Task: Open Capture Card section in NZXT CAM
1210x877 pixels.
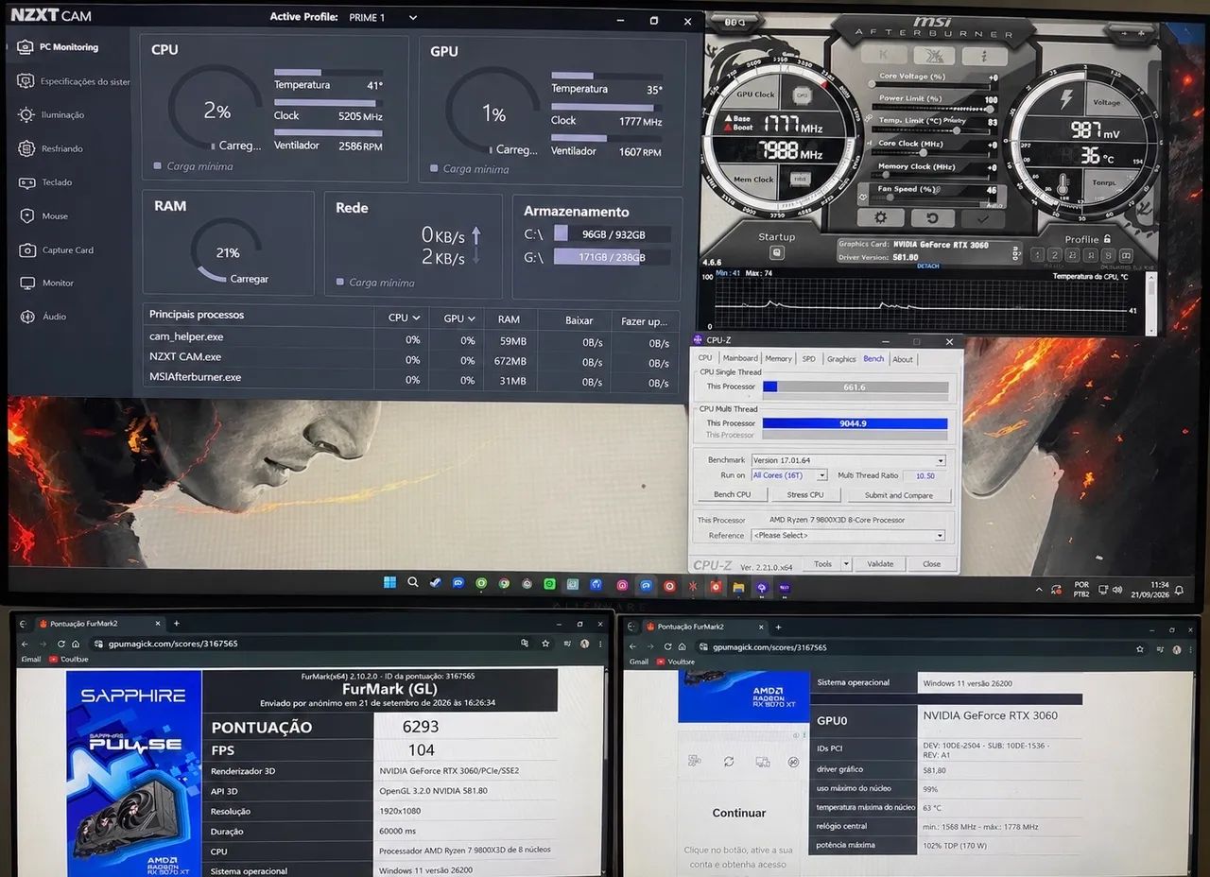Action: point(57,250)
